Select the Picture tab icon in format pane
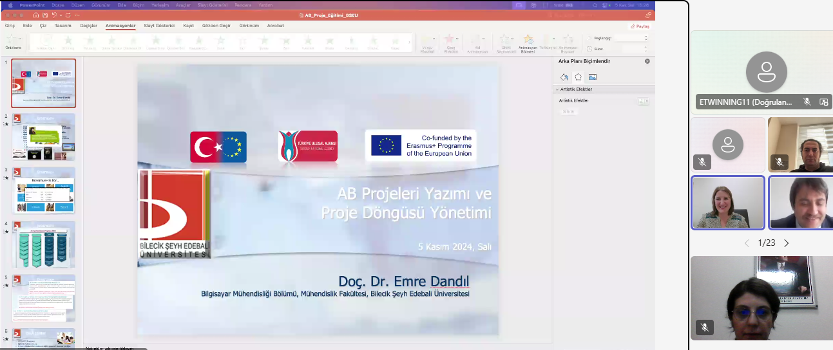Viewport: 833px width, 350px height. [x=593, y=77]
